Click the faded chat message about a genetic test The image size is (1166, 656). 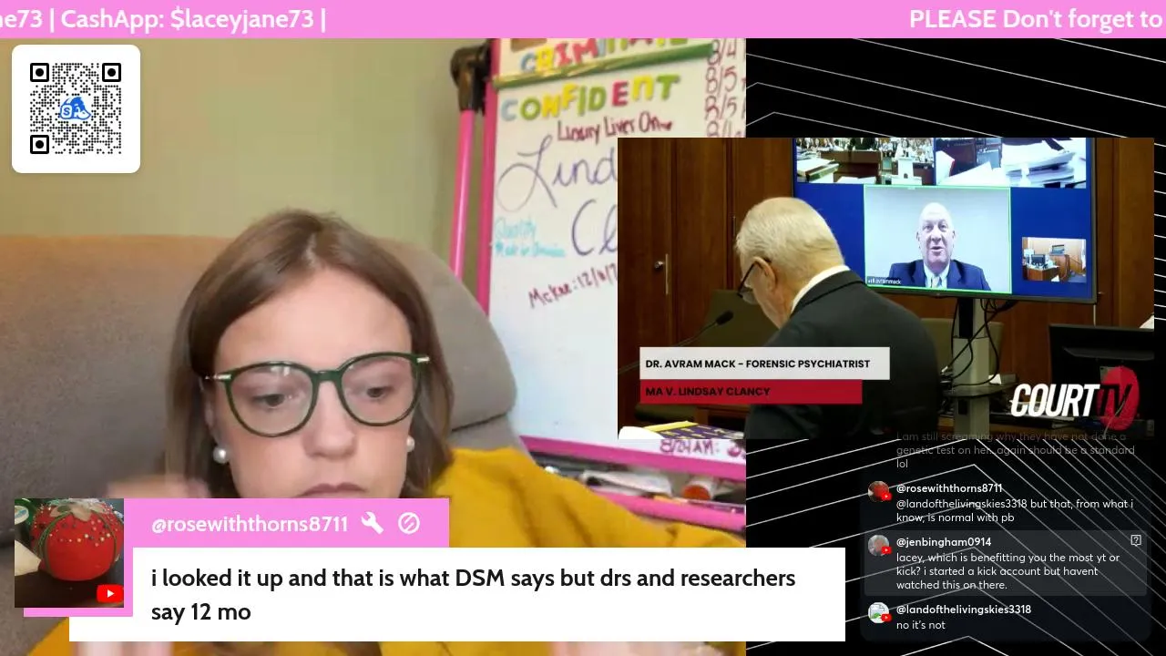(x=1015, y=450)
